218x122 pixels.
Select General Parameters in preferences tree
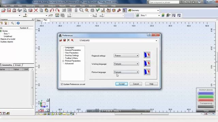73,50
